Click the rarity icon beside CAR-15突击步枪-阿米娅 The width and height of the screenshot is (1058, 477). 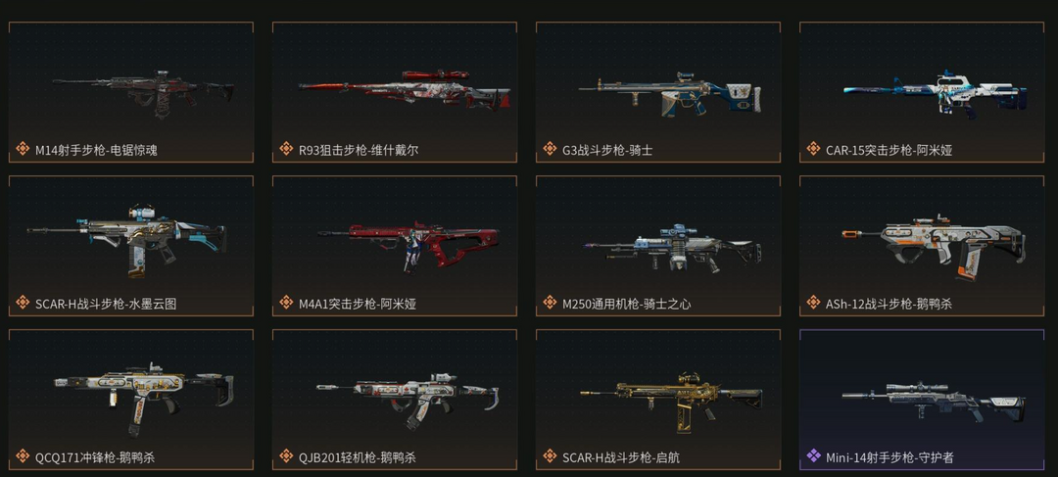[x=813, y=149]
